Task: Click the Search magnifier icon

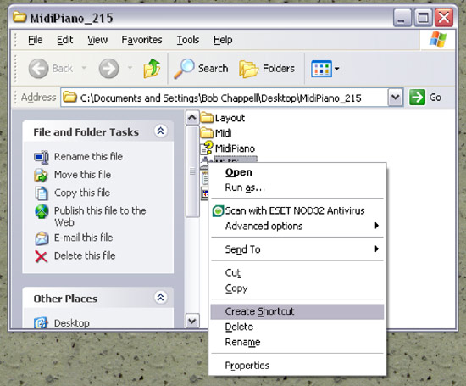Action: click(x=184, y=69)
